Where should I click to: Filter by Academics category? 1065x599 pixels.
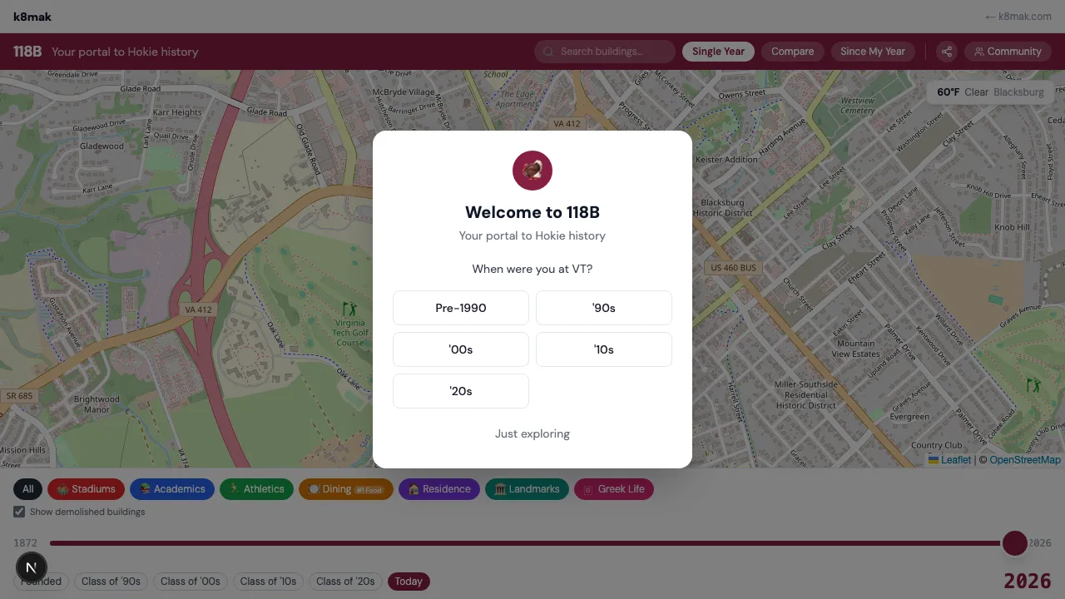pyautogui.click(x=172, y=489)
